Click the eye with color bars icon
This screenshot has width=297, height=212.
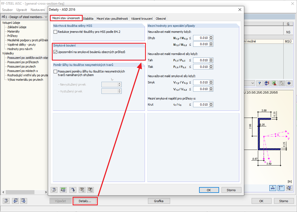coord(267,83)
